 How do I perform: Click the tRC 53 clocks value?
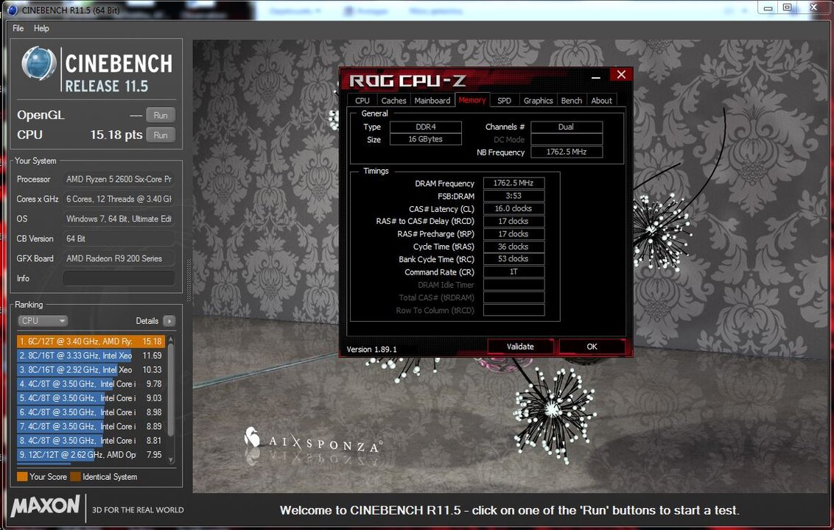coord(514,259)
